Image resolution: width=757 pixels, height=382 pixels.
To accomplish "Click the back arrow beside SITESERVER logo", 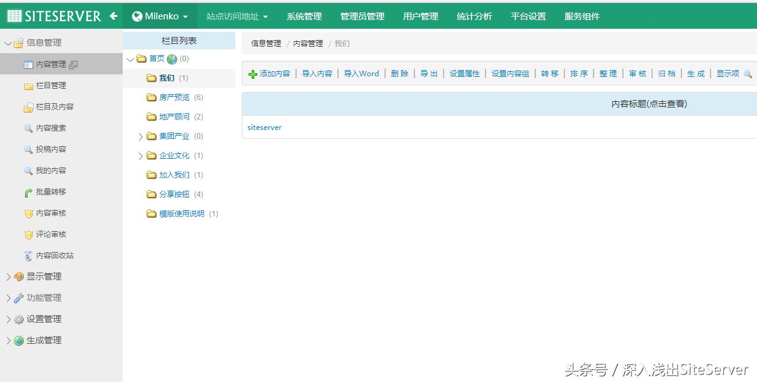I will point(113,16).
